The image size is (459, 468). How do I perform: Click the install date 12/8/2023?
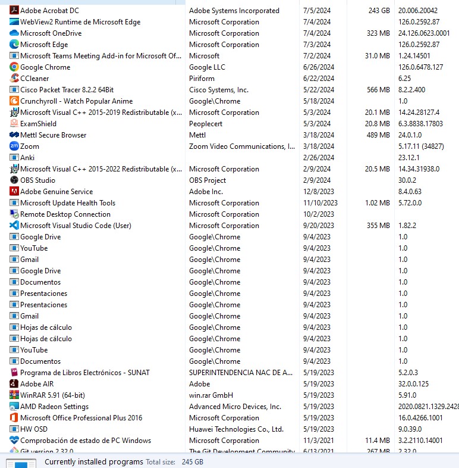click(319, 192)
